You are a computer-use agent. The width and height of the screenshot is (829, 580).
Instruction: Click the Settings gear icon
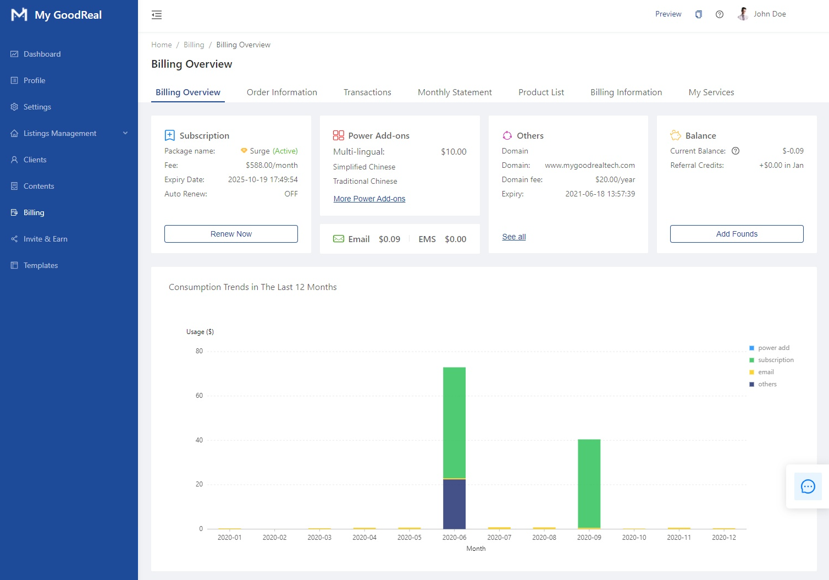click(14, 107)
